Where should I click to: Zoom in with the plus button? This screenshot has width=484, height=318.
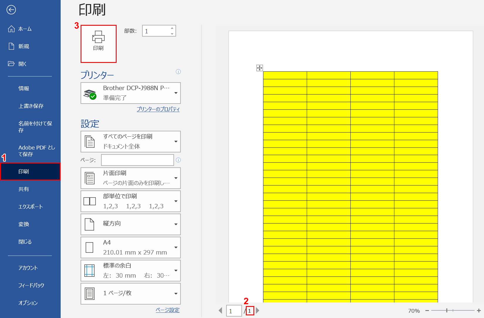coord(479,311)
